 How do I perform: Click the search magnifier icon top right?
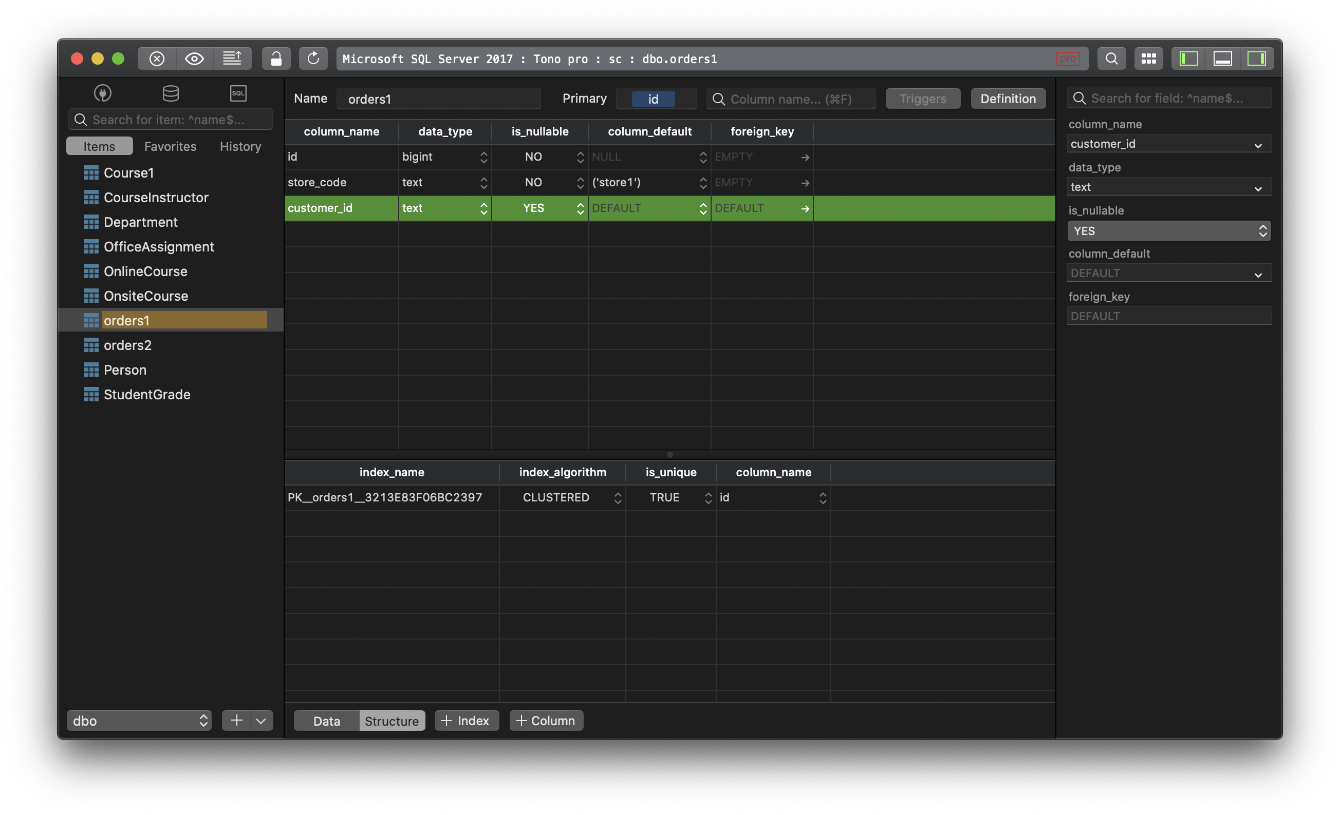pyautogui.click(x=1109, y=57)
